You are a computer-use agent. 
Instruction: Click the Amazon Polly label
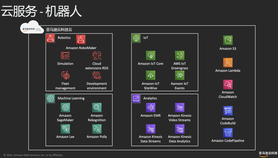[97, 137]
